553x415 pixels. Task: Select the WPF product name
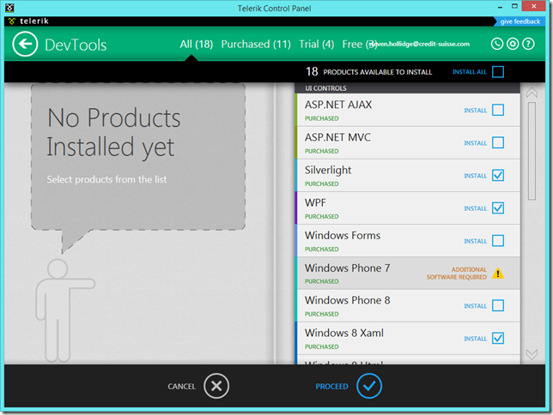pyautogui.click(x=315, y=203)
